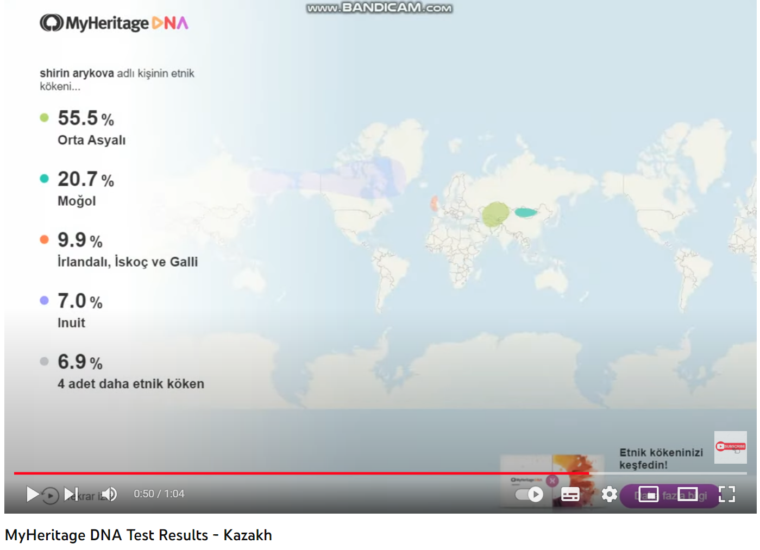Viewport: 760px width, 550px height.
Task: Click the red video progress bar
Action: click(x=302, y=473)
